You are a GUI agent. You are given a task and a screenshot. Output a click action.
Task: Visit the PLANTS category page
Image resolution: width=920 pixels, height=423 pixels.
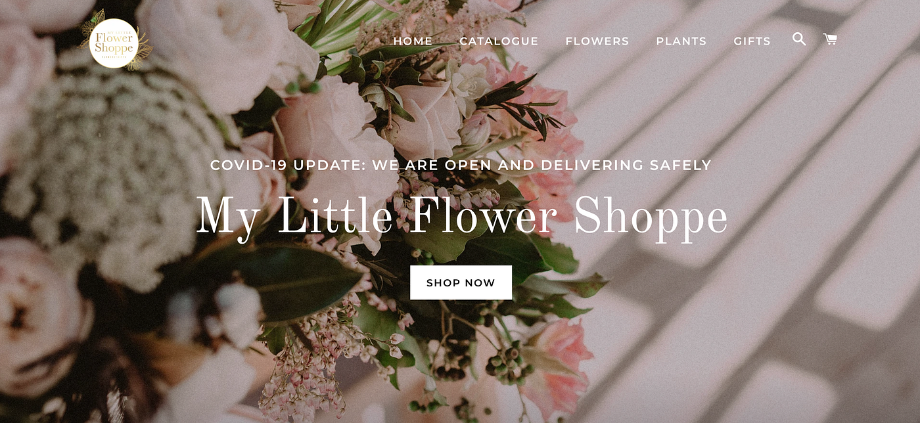point(681,41)
